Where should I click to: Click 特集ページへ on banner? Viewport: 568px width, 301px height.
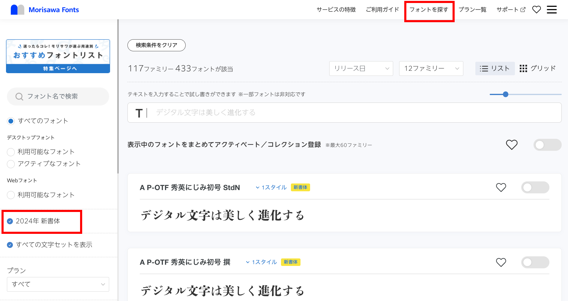[58, 69]
